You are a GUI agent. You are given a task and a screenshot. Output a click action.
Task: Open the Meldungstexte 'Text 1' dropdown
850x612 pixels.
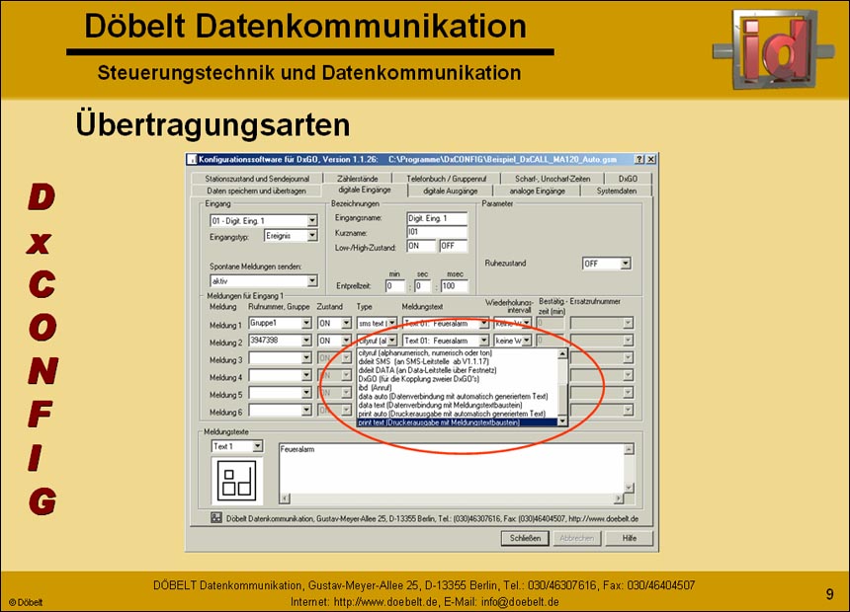tap(258, 446)
